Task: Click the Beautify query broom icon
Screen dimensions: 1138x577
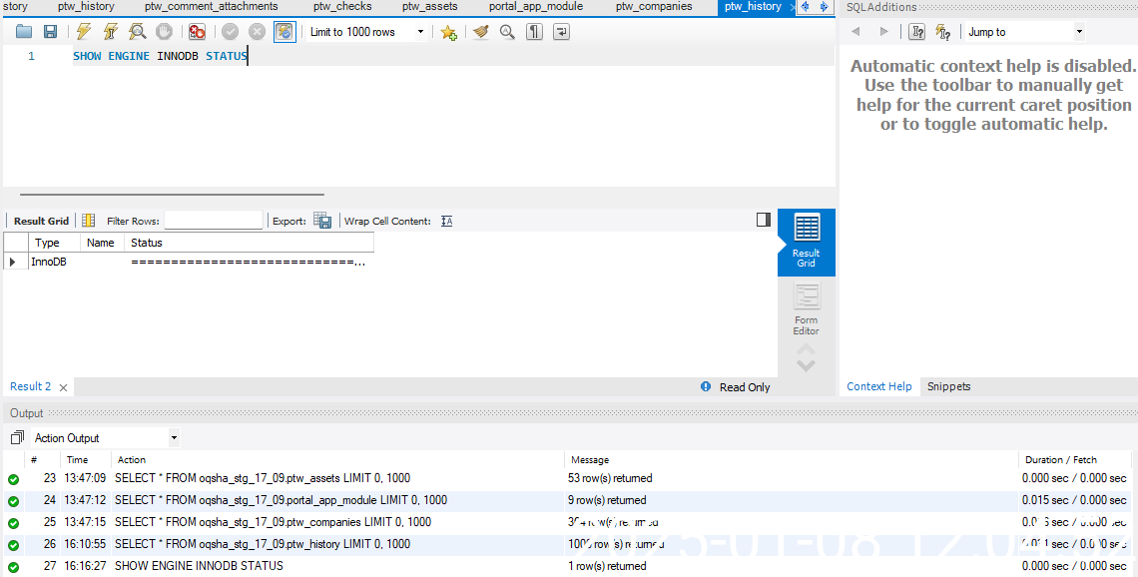Action: click(x=481, y=32)
